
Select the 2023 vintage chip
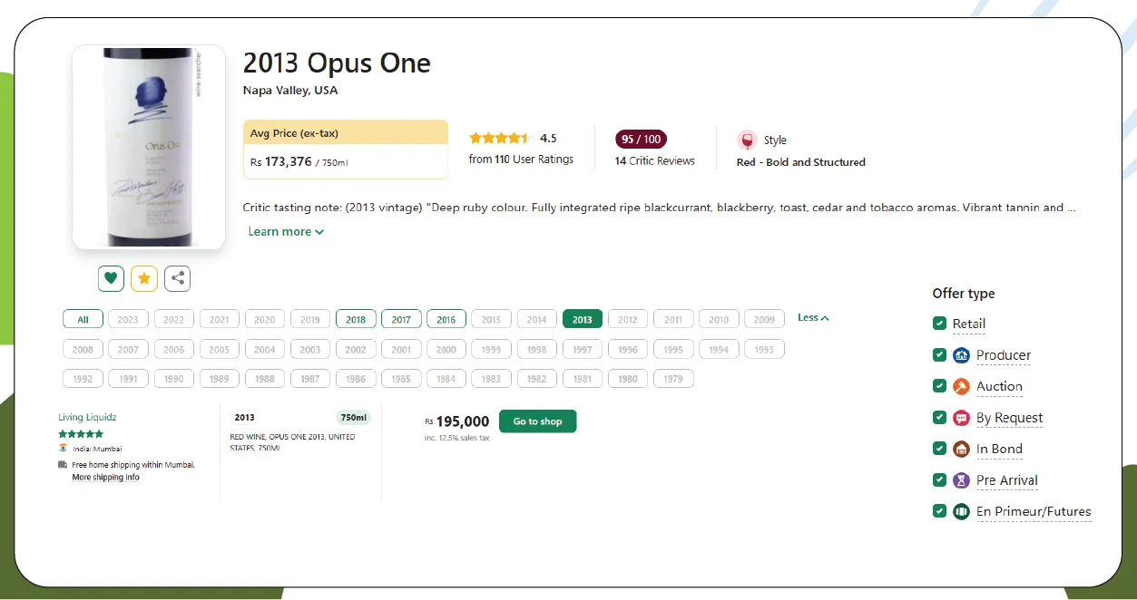tap(128, 319)
